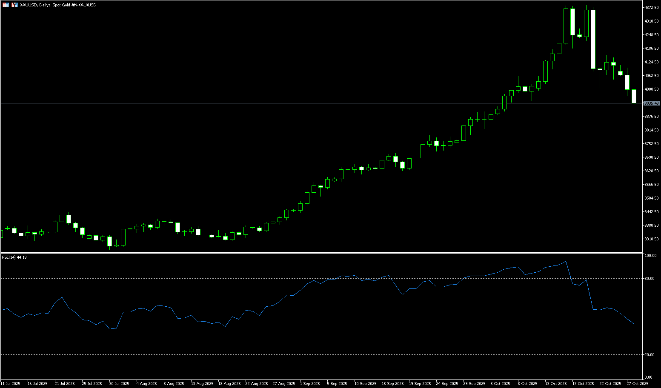Image resolution: width=661 pixels, height=388 pixels.
Task: Click the 3 Oct 2025 date label
Action: [x=500, y=384]
